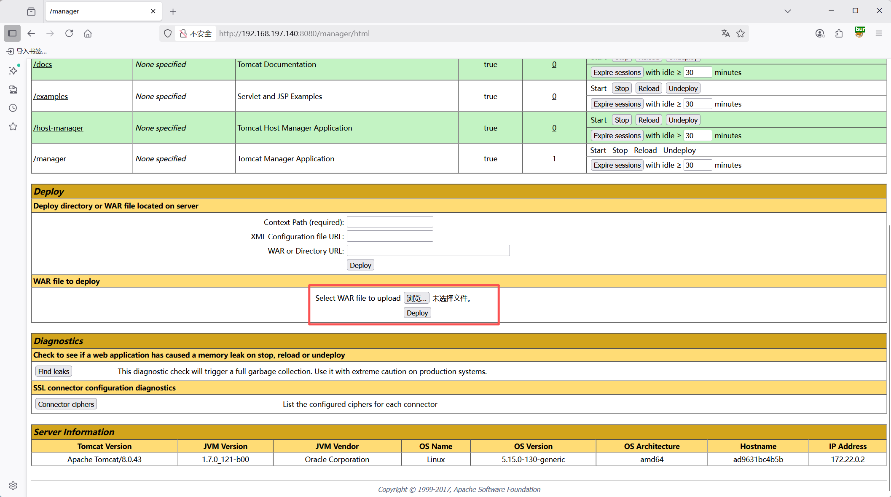This screenshot has height=497, width=891.
Task: Click the browser back arrow
Action: pyautogui.click(x=31, y=33)
